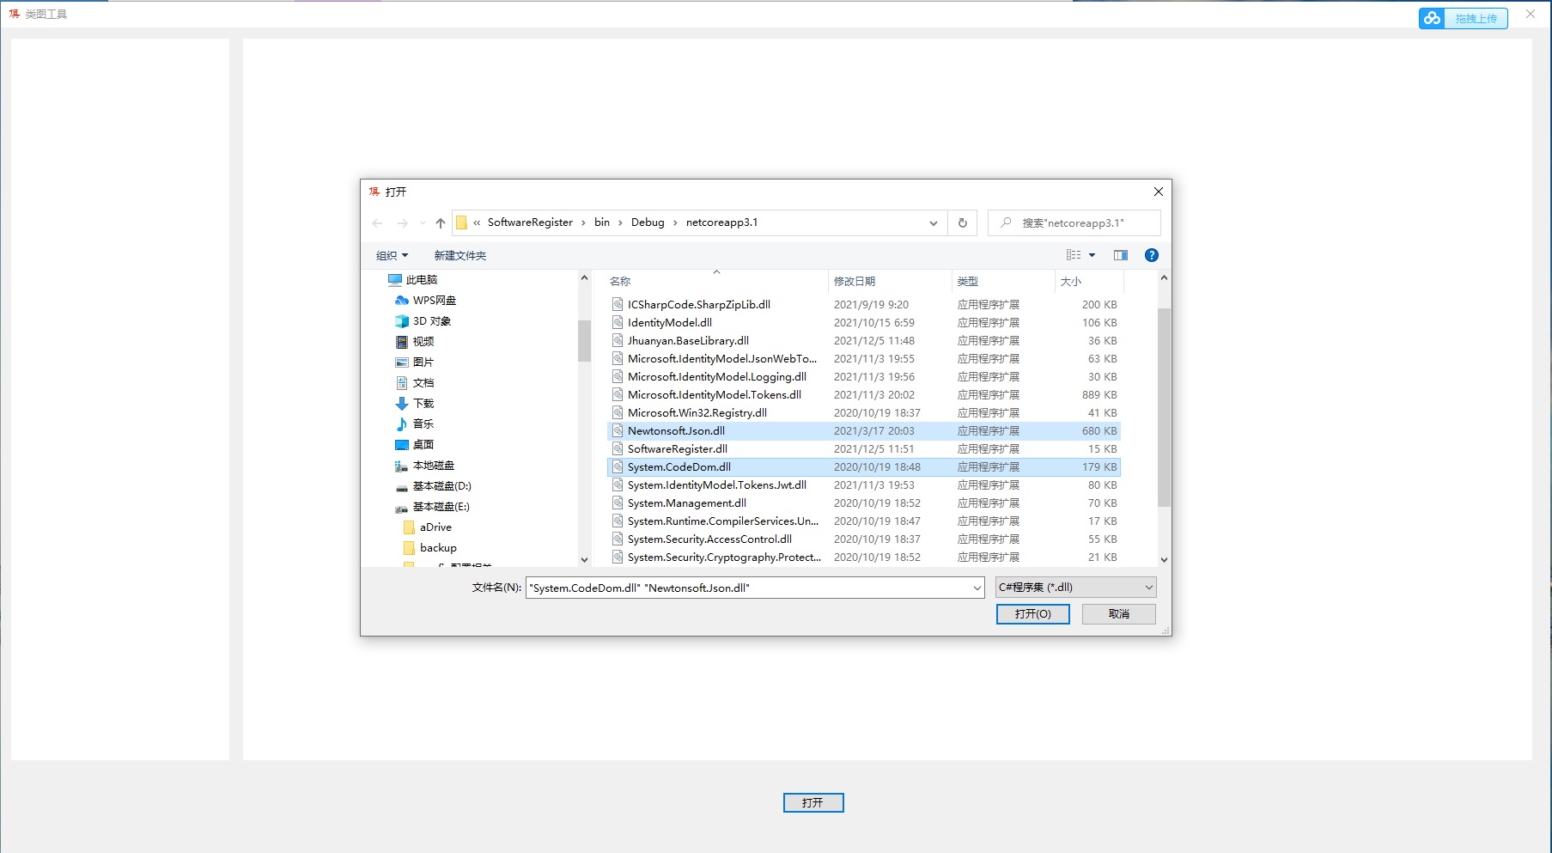Open 视频 folder in sidebar
The height and width of the screenshot is (853, 1552).
[414, 342]
